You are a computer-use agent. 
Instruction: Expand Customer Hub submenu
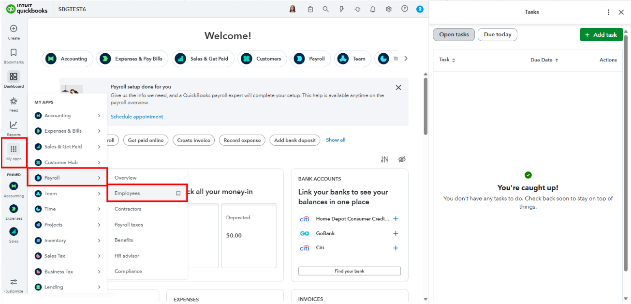(x=99, y=162)
